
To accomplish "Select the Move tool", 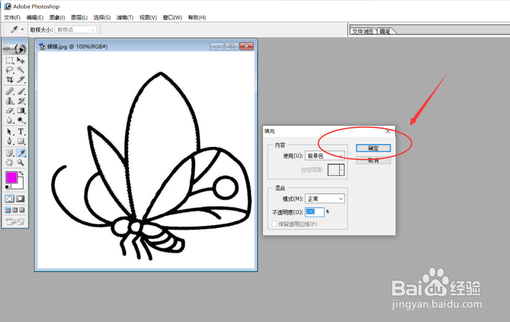I will tap(21, 61).
